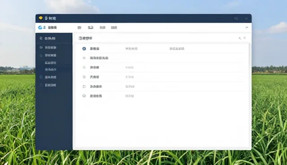Viewport: 287px width, 165px height.
Task: Open the highlighted top item in the dark sidebar
Action: [54, 38]
